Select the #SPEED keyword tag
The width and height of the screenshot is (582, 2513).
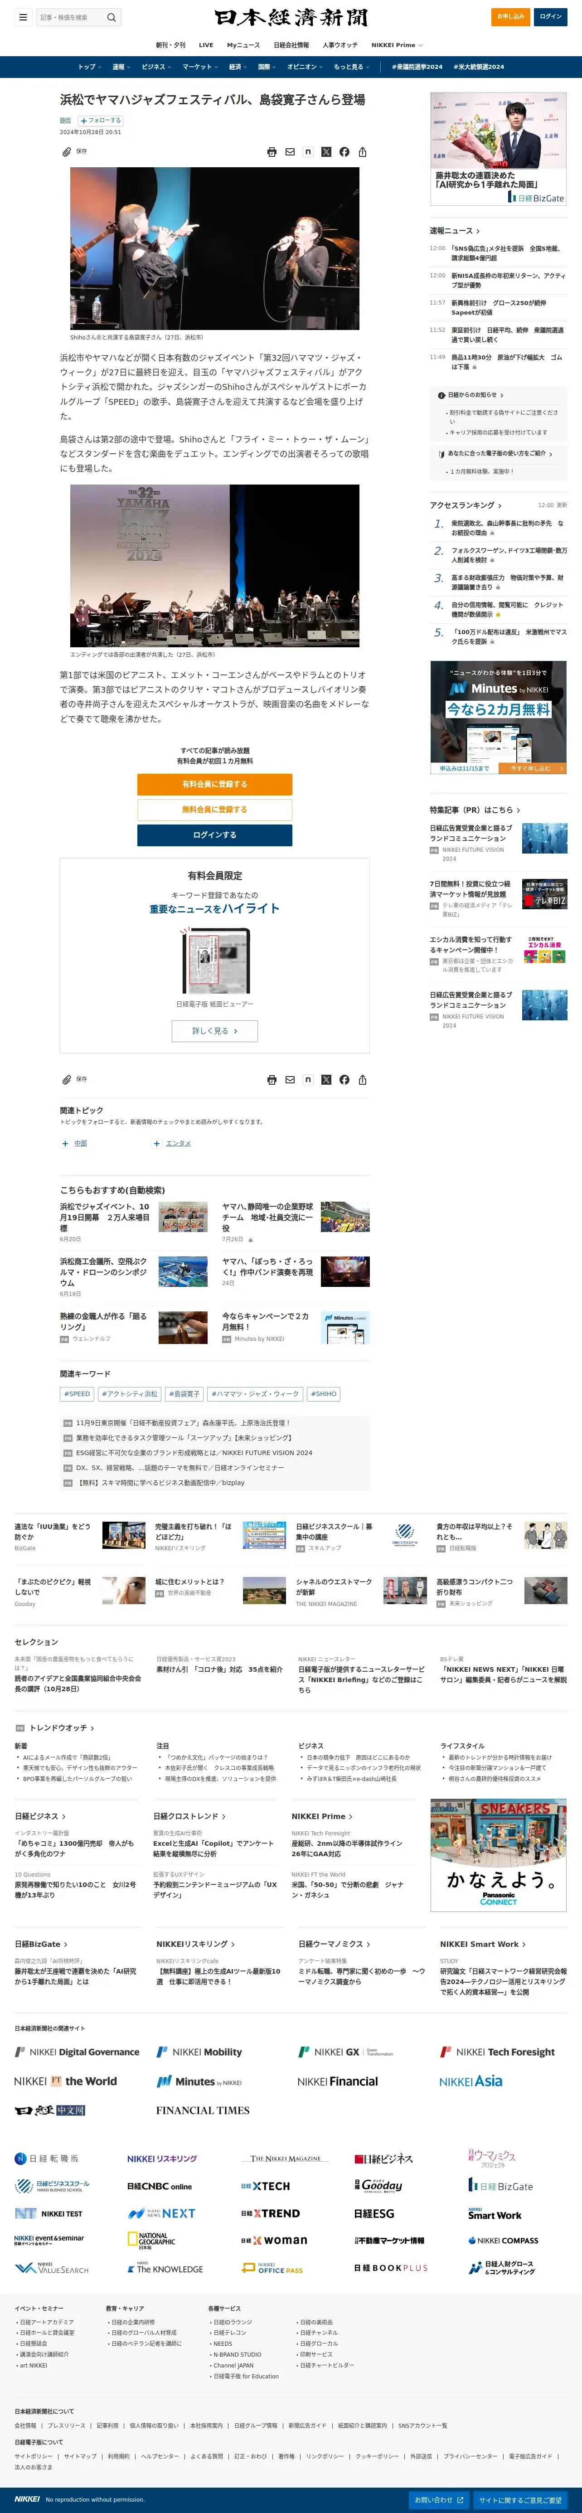[77, 1394]
